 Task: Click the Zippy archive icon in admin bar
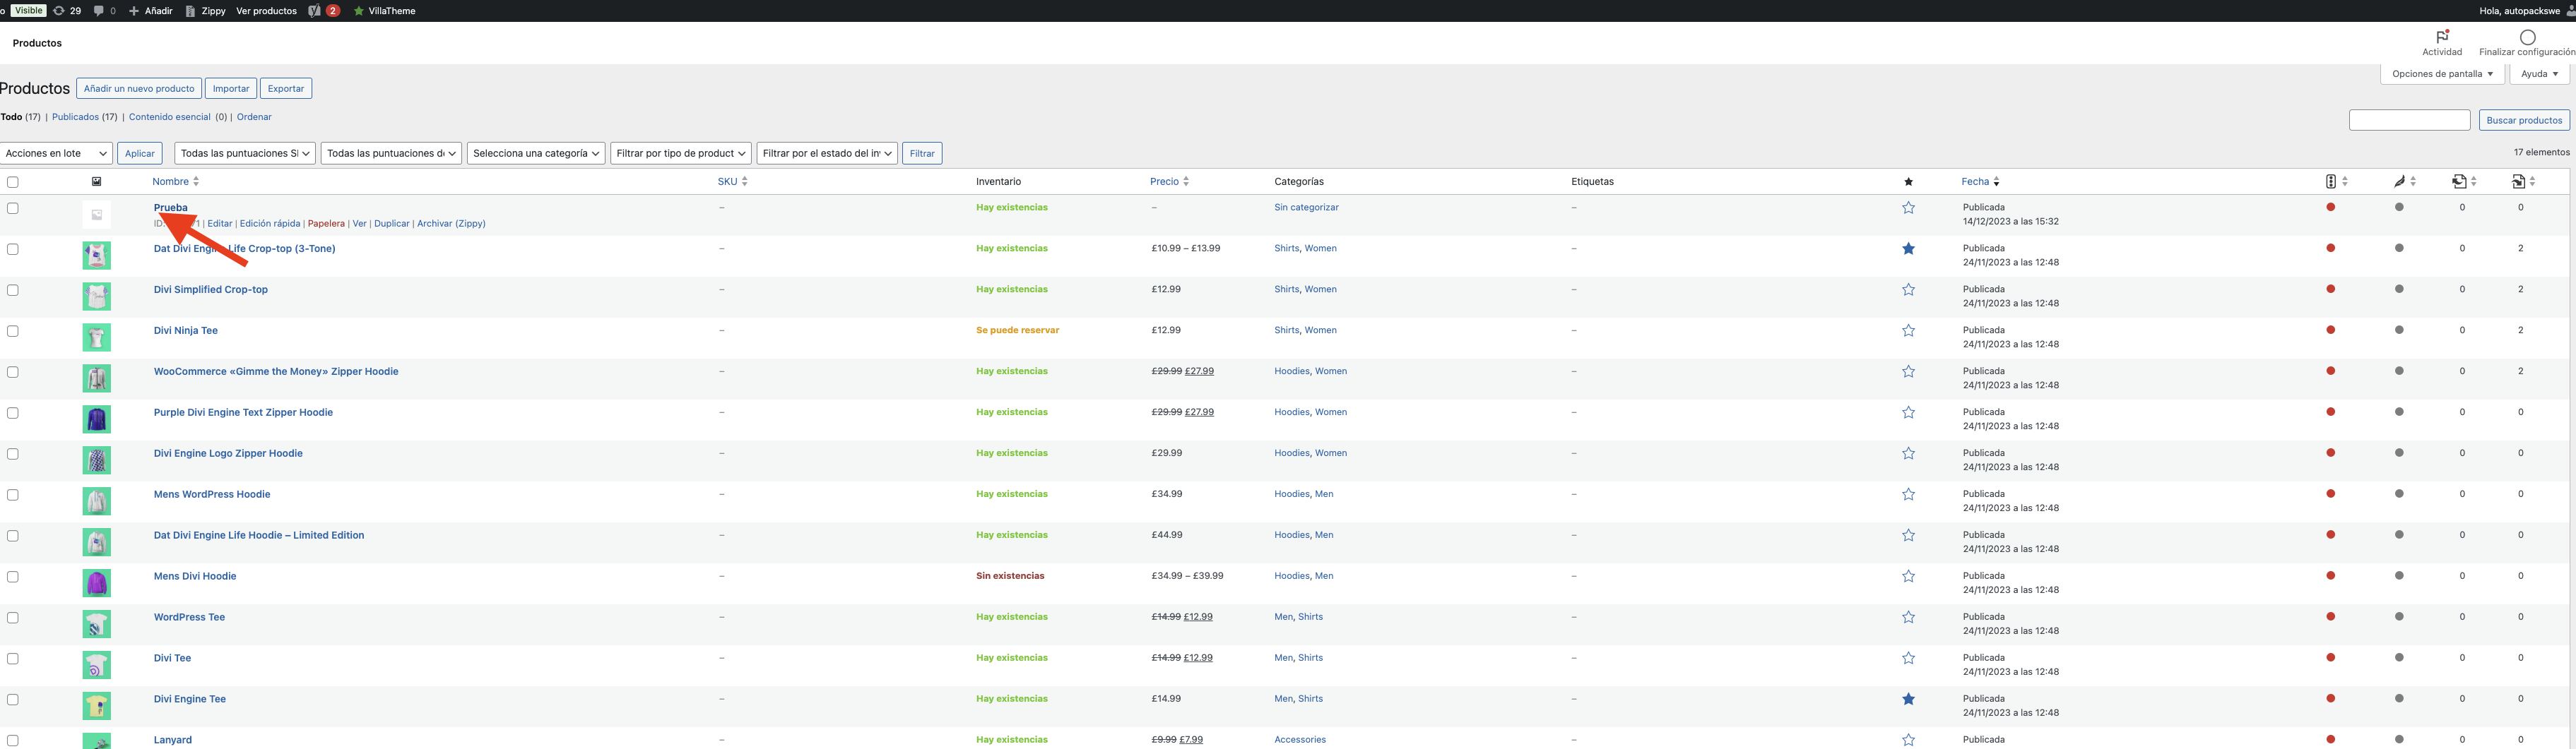(190, 11)
